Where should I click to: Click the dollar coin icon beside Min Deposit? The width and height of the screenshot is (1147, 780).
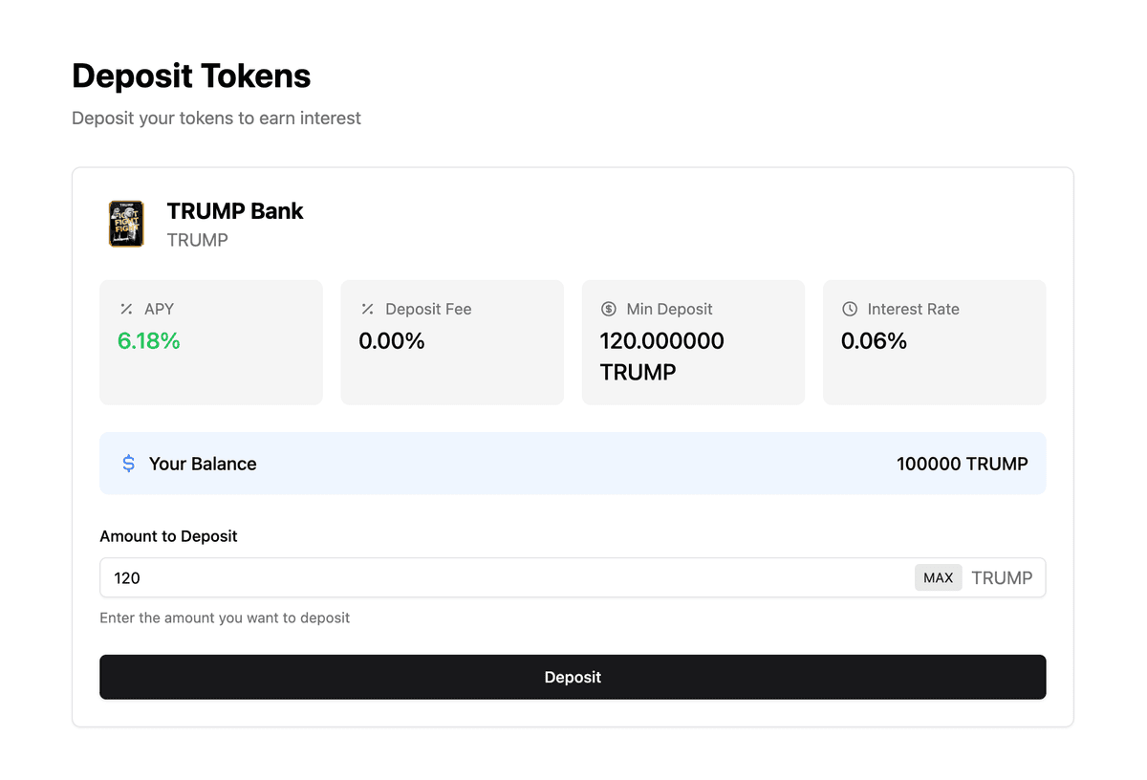pyautogui.click(x=609, y=309)
